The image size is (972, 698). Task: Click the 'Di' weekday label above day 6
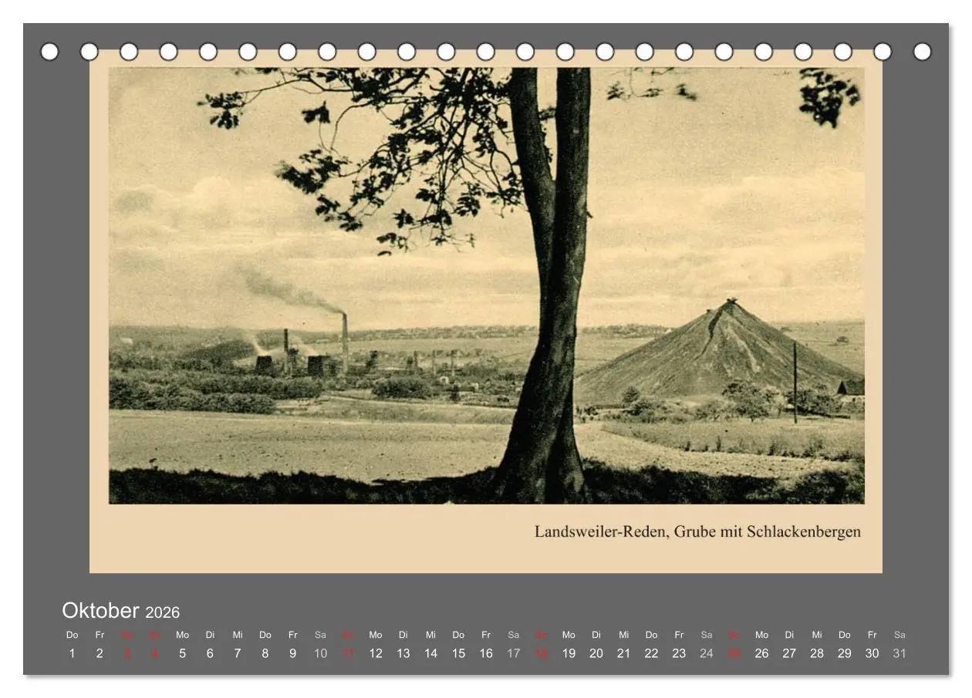coord(210,635)
